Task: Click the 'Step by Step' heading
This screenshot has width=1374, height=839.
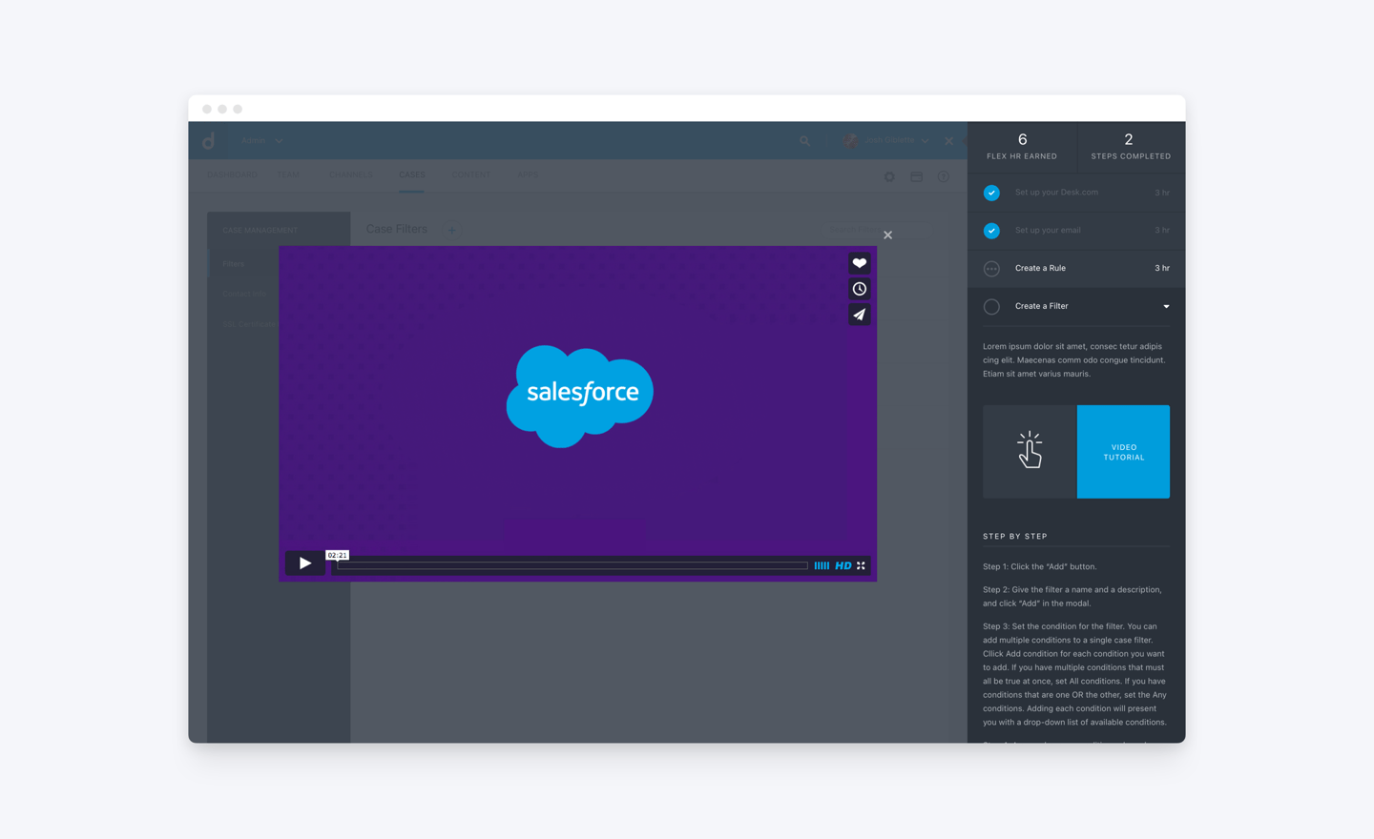Action: [x=1015, y=537]
